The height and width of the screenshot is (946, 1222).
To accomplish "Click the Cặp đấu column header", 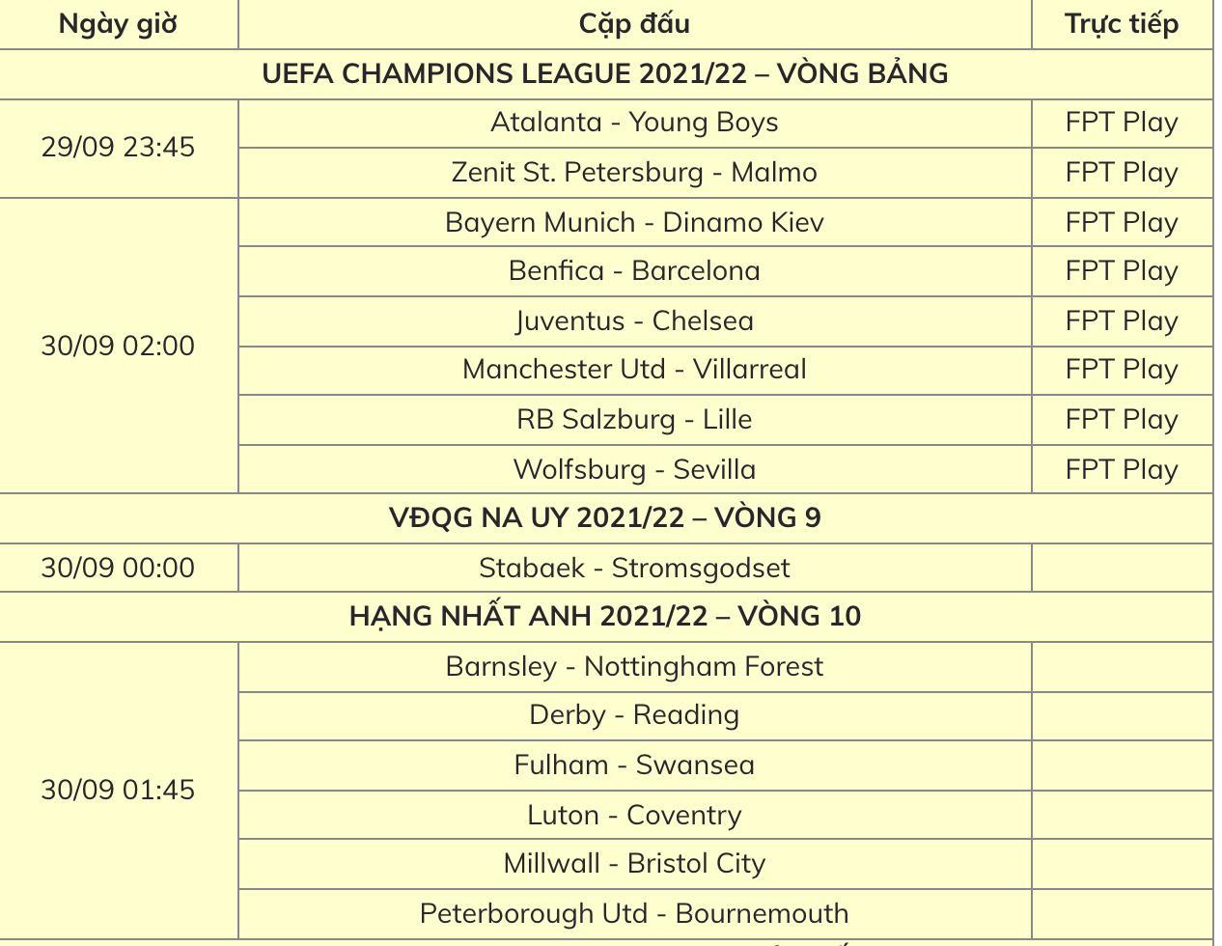I will tap(634, 24).
